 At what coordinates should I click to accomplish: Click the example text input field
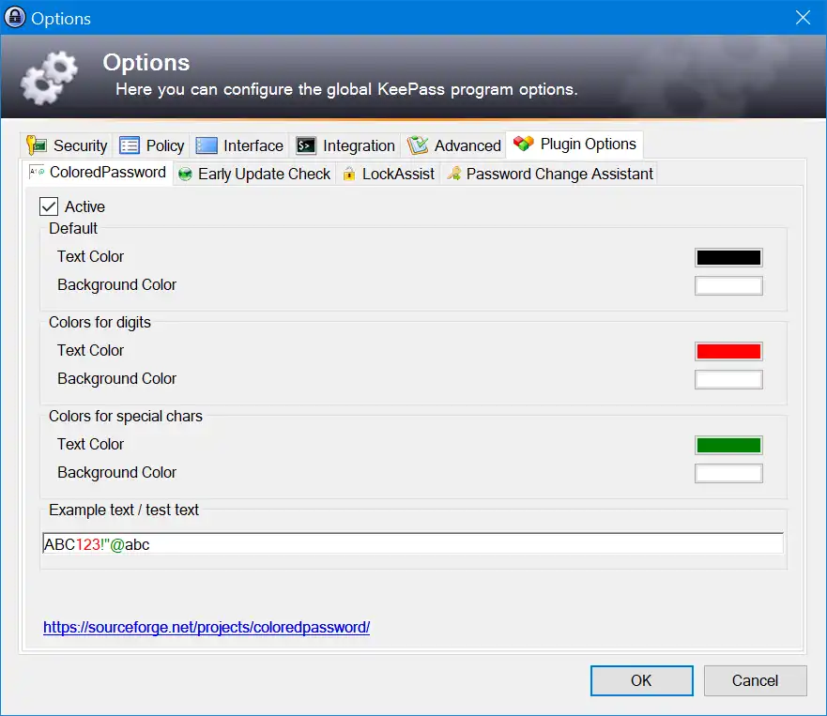tap(413, 543)
